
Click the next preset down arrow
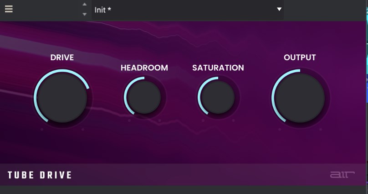(84, 14)
